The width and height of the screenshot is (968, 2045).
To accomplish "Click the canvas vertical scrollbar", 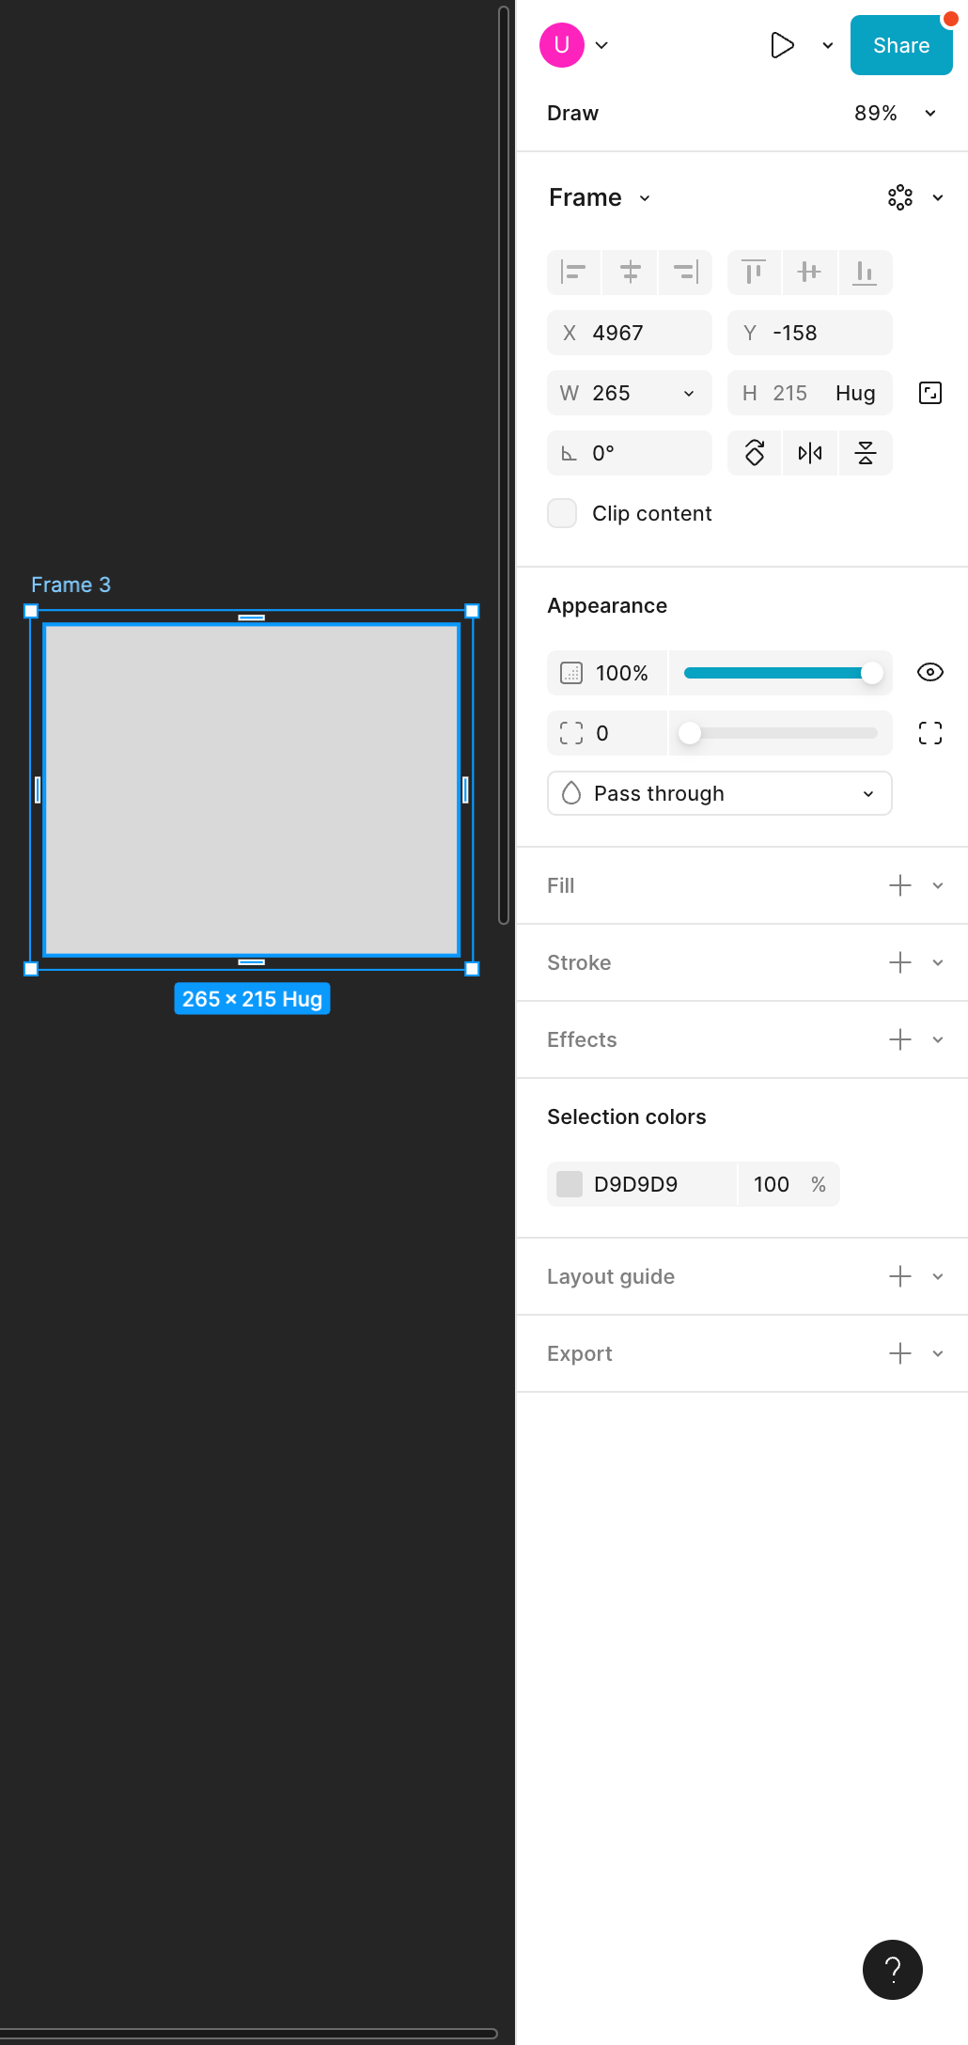I will [504, 465].
